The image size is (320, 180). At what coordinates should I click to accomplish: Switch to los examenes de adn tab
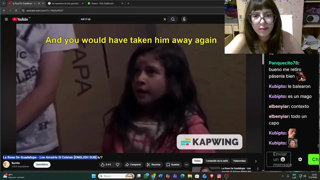coord(65,3)
